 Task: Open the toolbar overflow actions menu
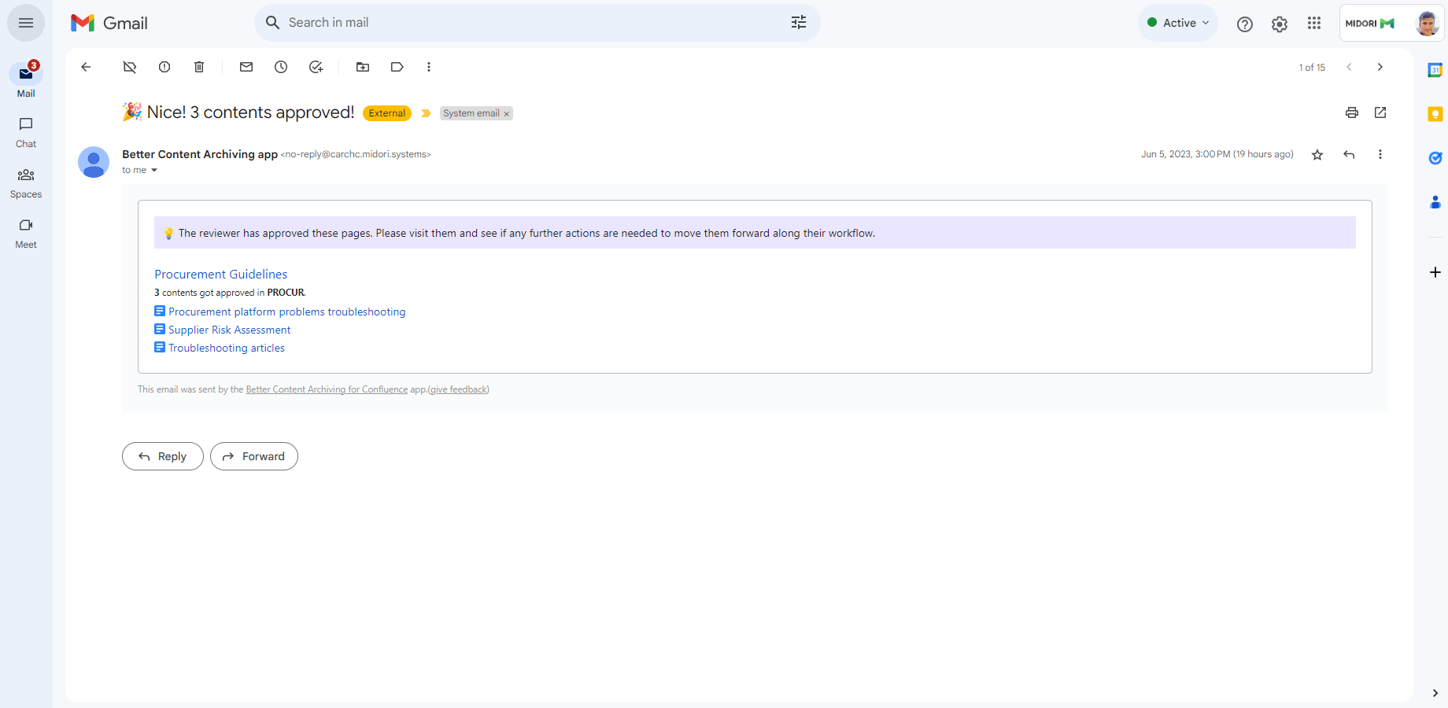point(429,67)
